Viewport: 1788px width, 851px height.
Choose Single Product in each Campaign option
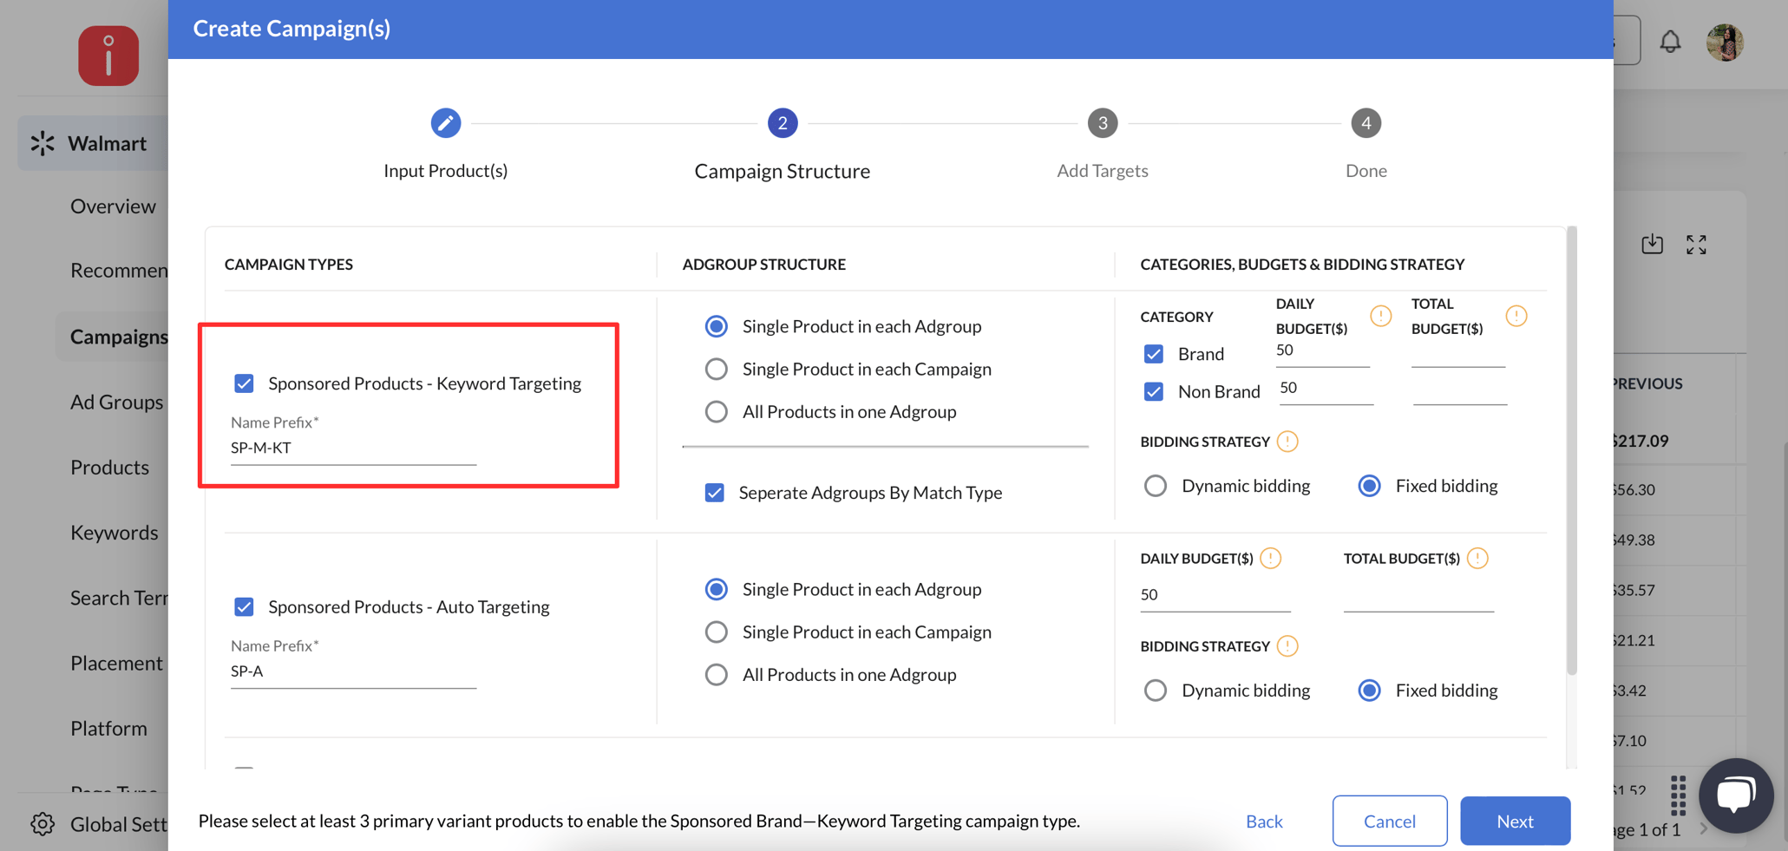click(x=716, y=369)
